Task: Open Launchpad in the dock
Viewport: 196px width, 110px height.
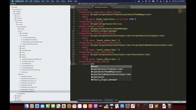Action: click(32, 106)
